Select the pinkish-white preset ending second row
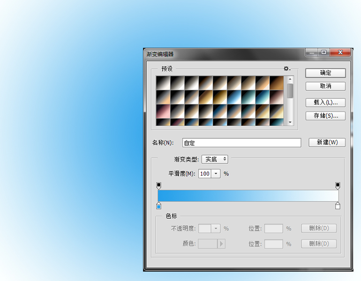Image resolution: width=361 pixels, height=281 pixels. pyautogui.click(x=277, y=97)
